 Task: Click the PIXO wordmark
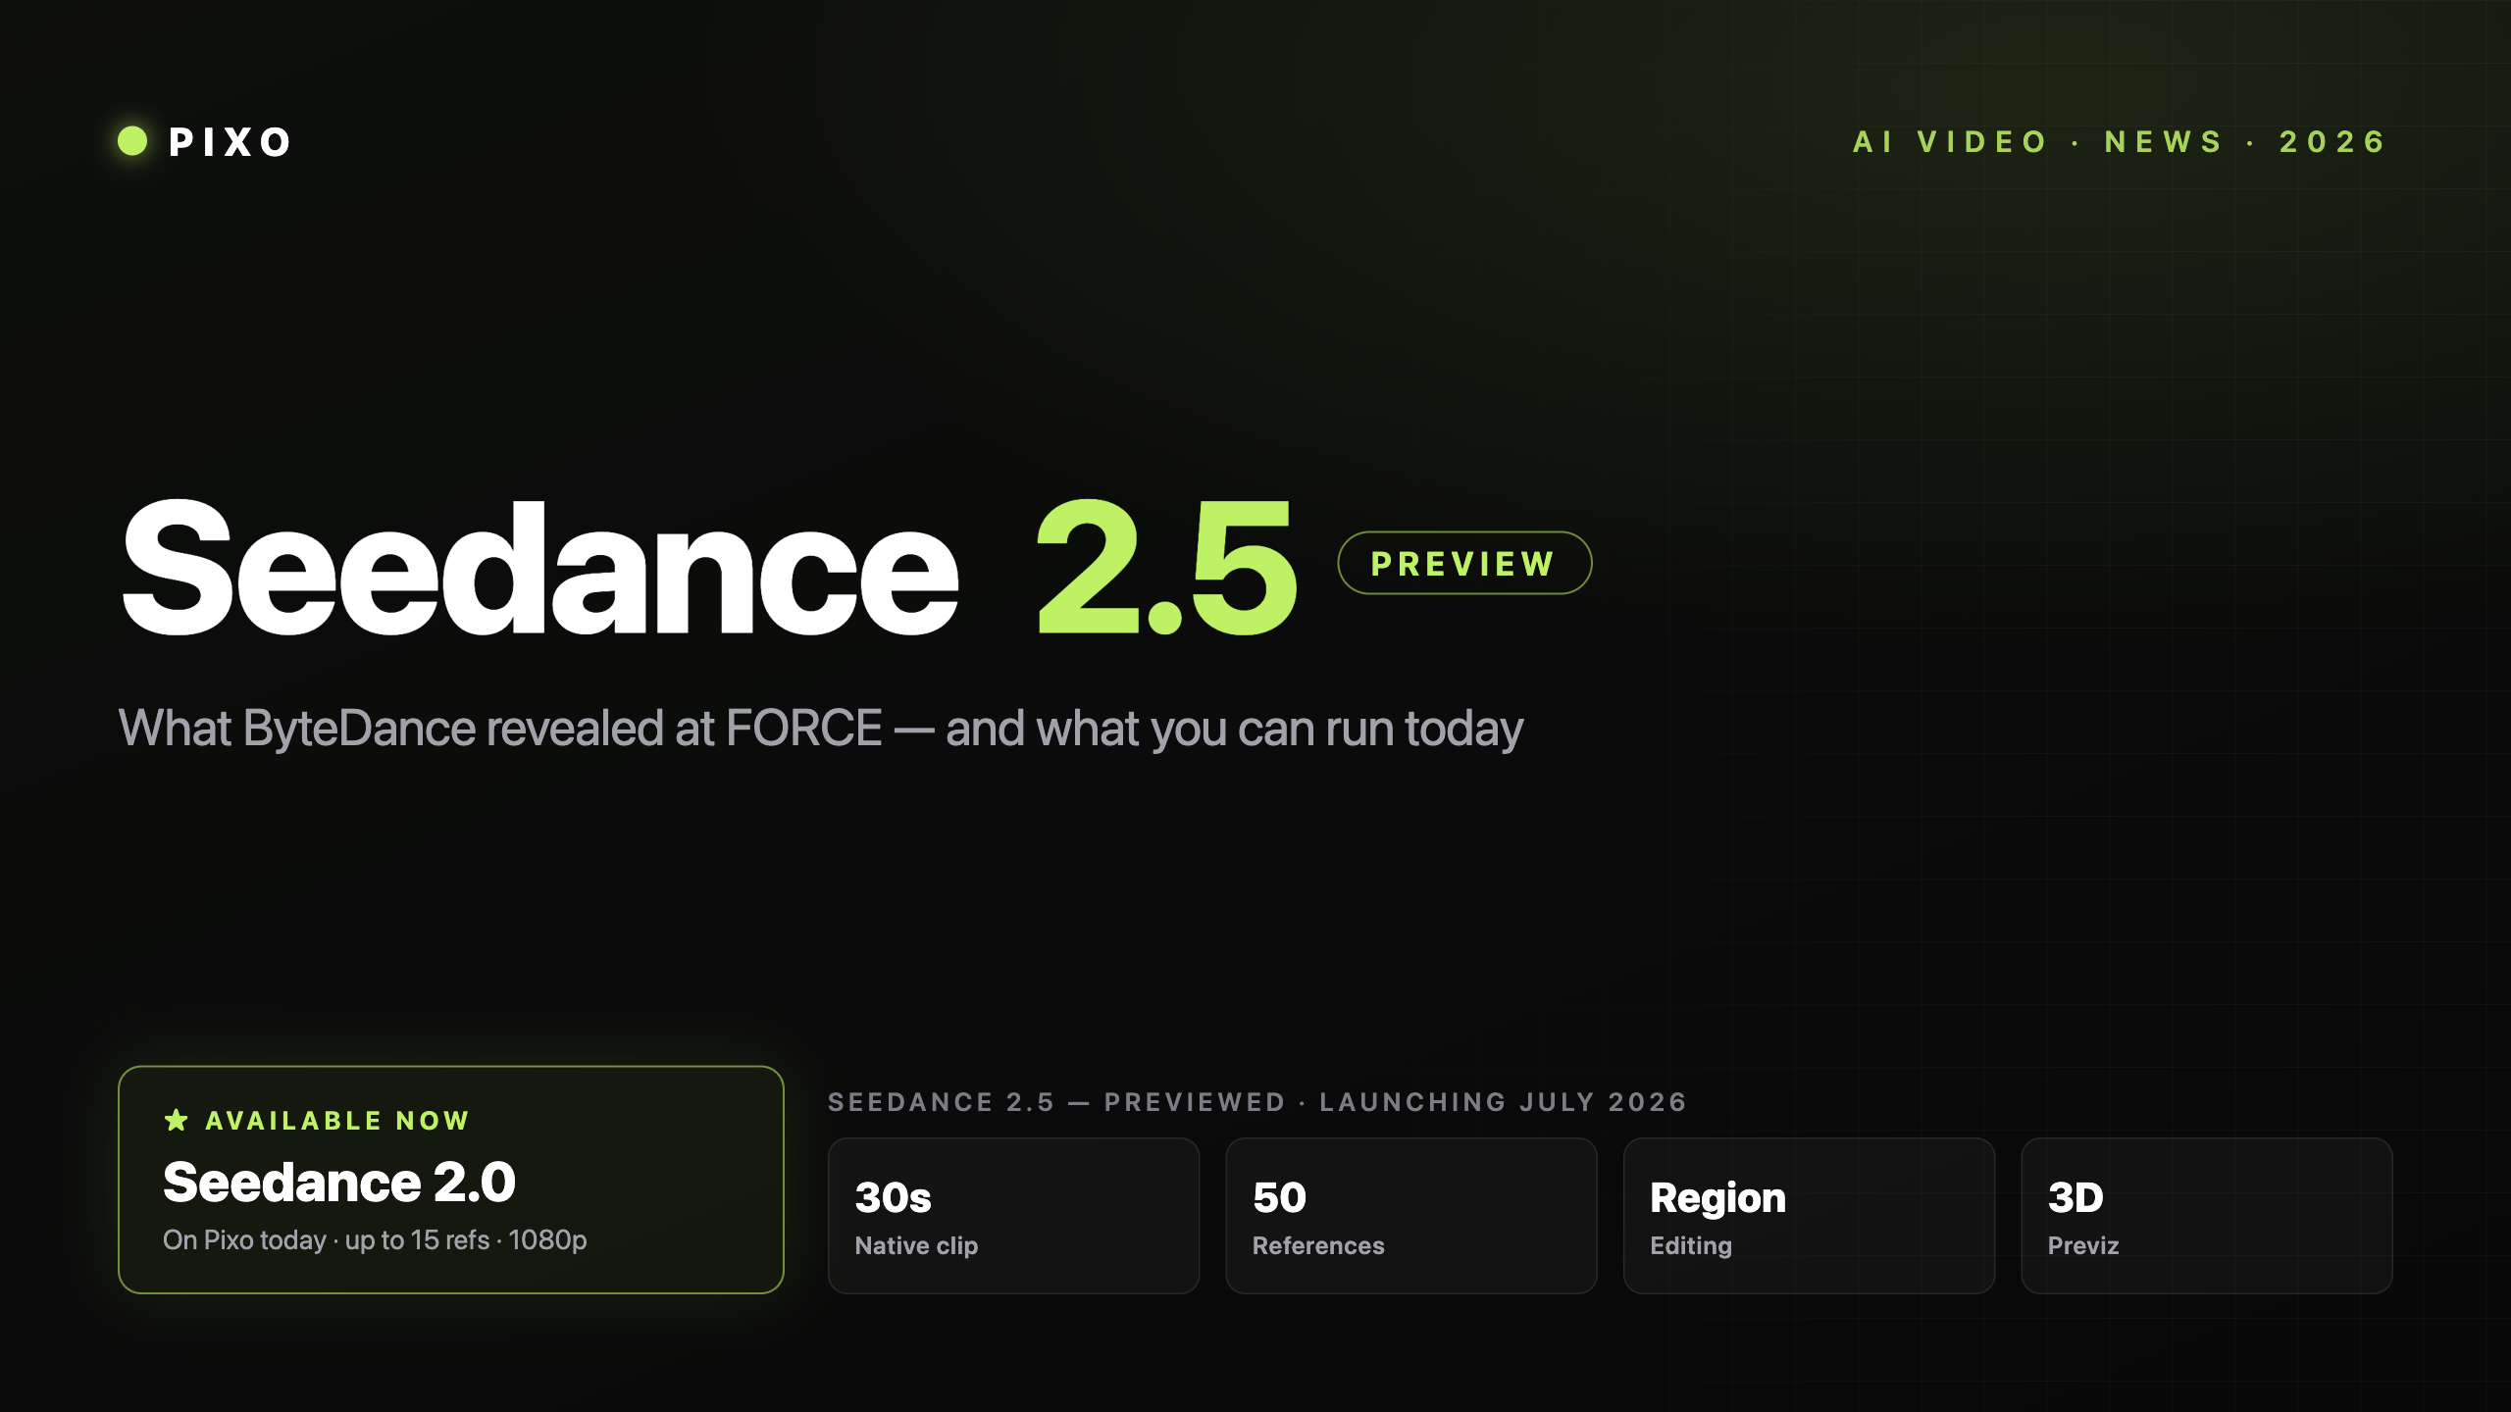coord(230,142)
